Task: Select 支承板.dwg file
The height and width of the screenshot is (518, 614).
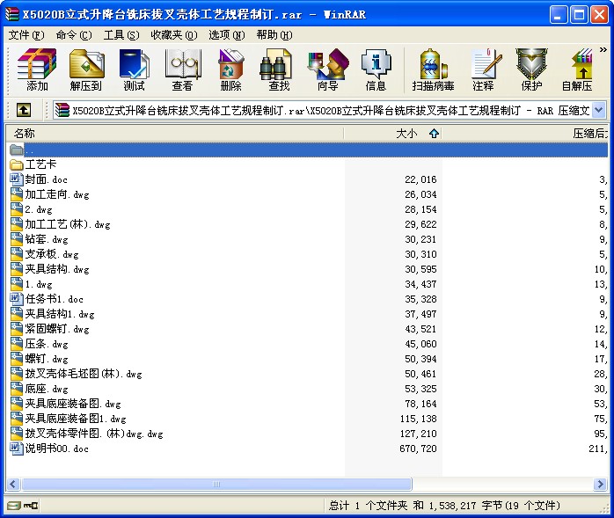Action: [44, 254]
